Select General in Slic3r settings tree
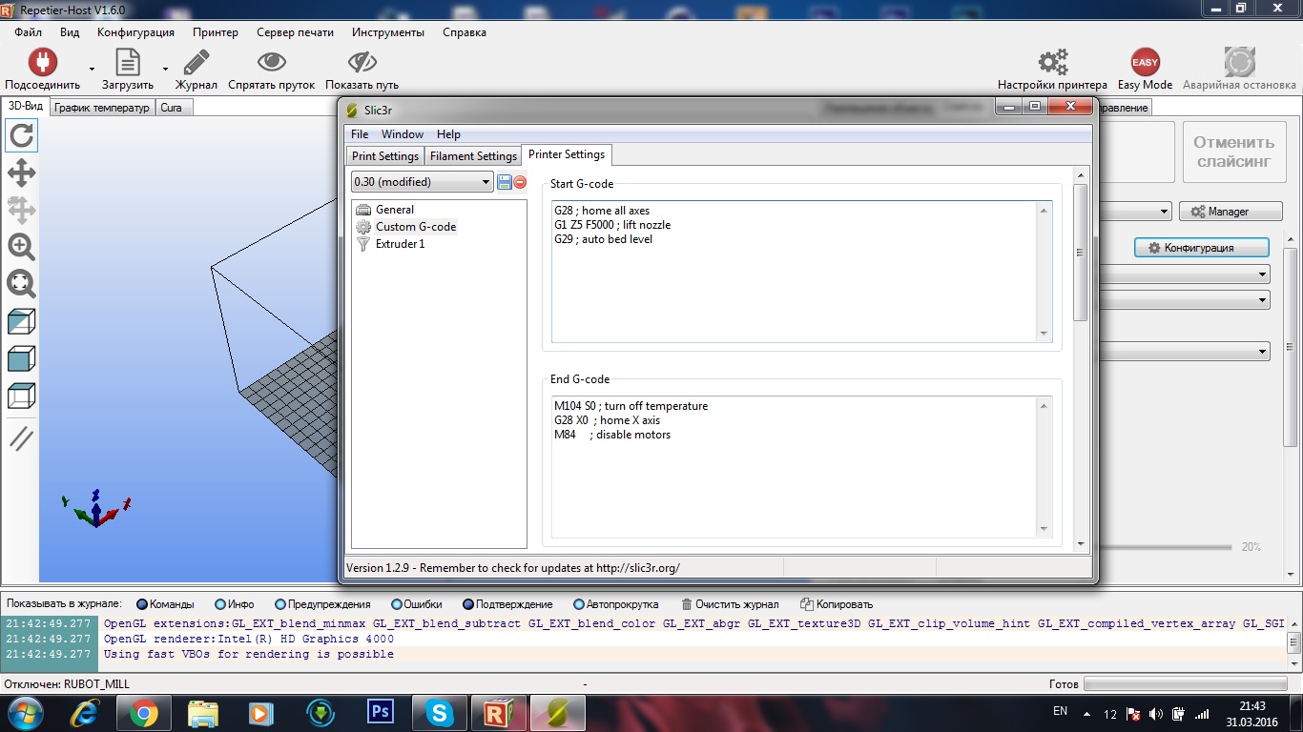The image size is (1303, 732). pyautogui.click(x=395, y=210)
